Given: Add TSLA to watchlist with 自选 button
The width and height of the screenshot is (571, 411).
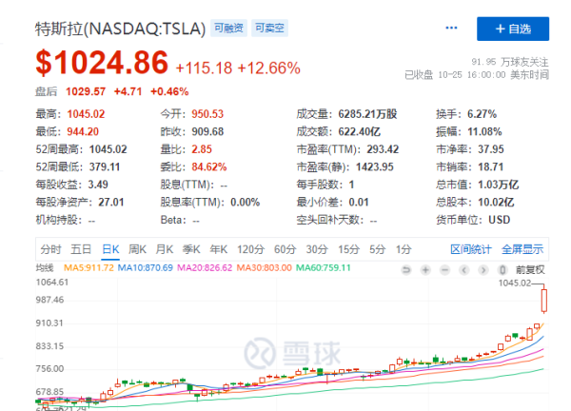Looking at the screenshot, I should [512, 29].
